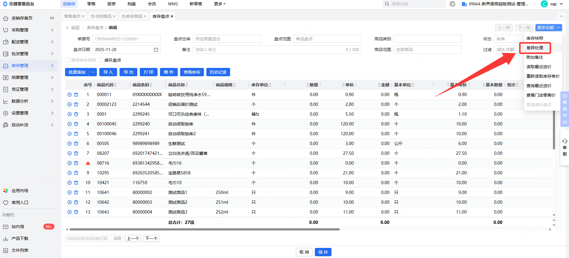Click the 查看库存 button

(192, 72)
